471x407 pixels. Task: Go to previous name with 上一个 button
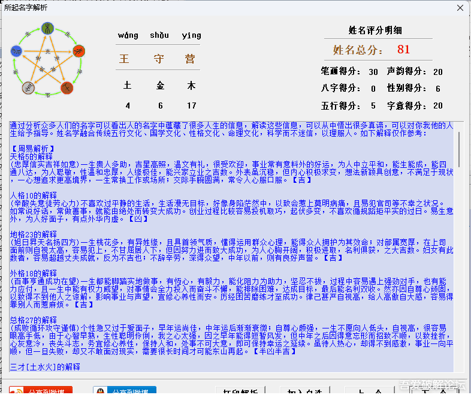pyautogui.click(x=370, y=390)
